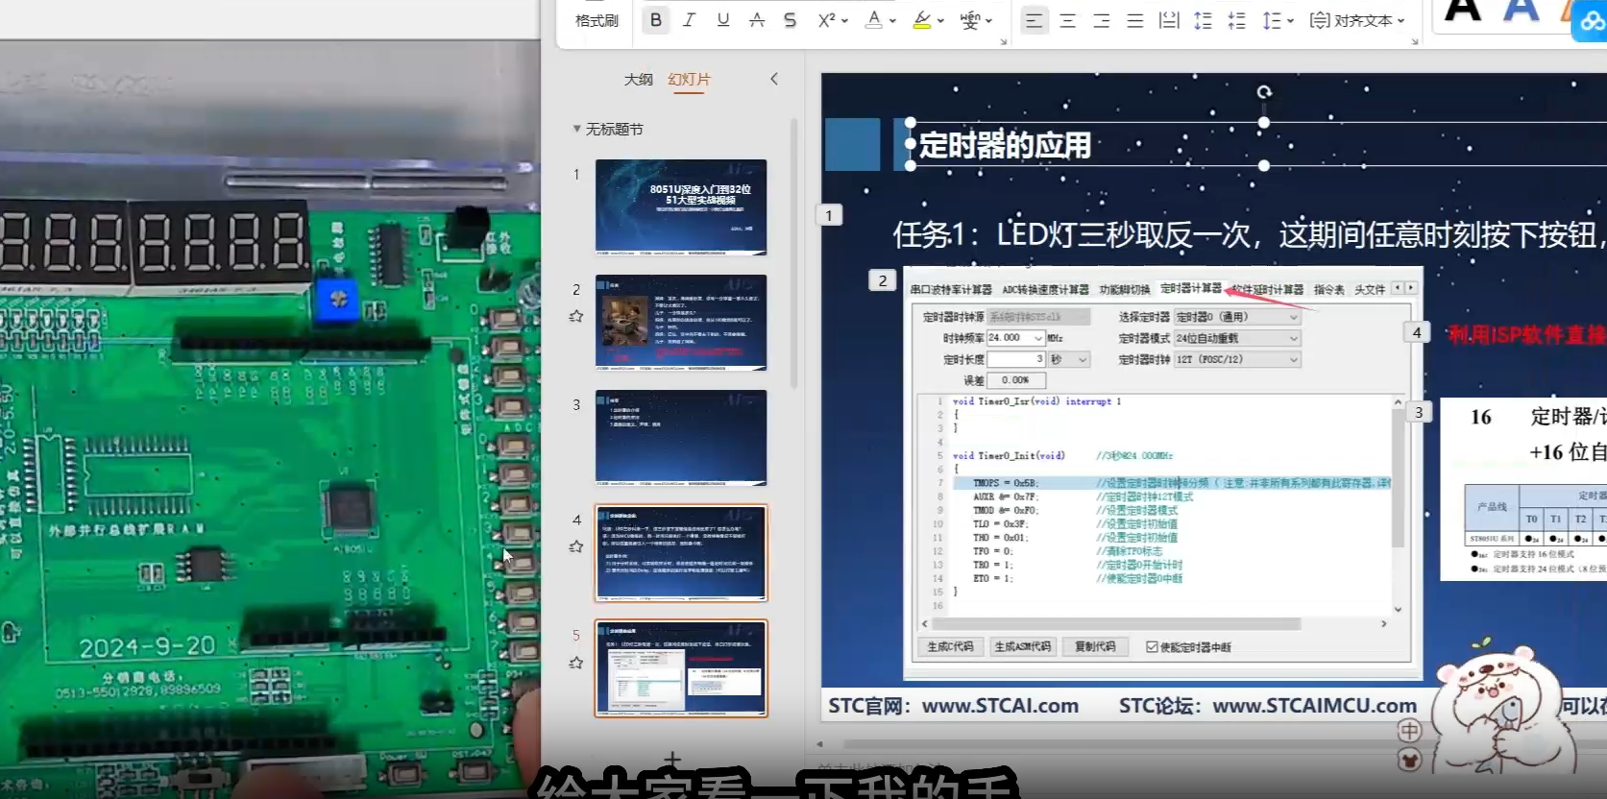Click the STC官网 www.STCAI.com text

pyautogui.click(x=953, y=706)
